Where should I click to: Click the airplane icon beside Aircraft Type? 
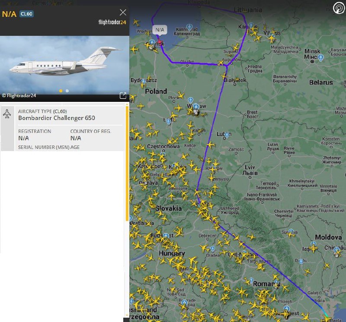pyautogui.click(x=7, y=114)
